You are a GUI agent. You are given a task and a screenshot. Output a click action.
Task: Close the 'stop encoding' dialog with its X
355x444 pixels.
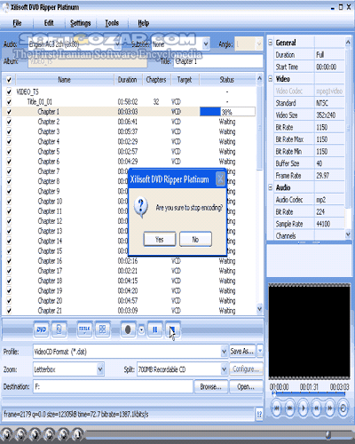tap(220, 179)
